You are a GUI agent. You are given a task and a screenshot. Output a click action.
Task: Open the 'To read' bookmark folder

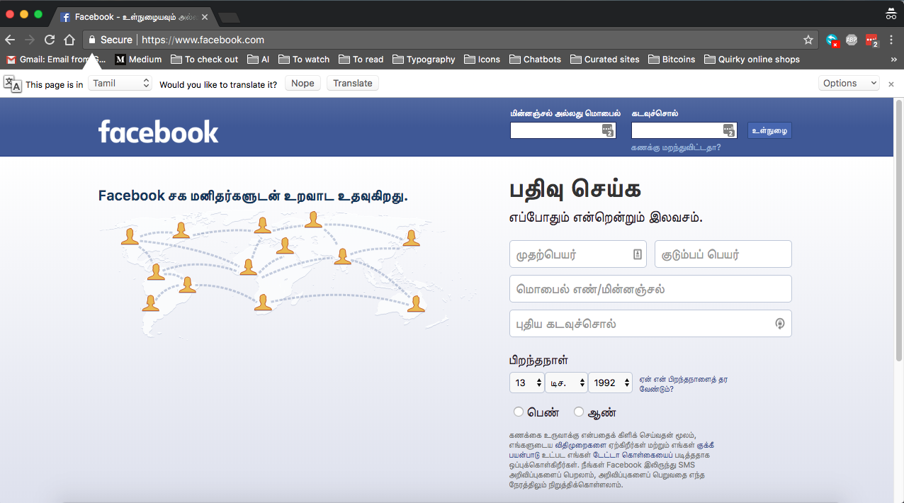[x=361, y=60]
